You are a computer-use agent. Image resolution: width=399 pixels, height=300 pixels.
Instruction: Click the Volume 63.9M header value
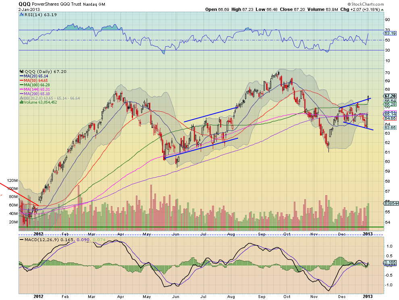pyautogui.click(x=323, y=9)
